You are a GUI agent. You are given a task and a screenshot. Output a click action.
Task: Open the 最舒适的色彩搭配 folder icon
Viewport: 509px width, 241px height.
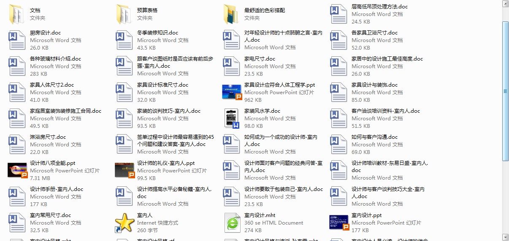pyautogui.click(x=232, y=14)
